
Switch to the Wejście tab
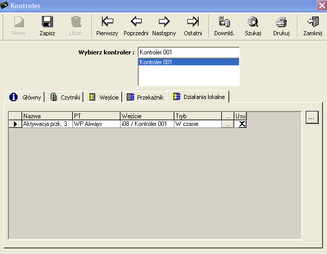pyautogui.click(x=103, y=97)
